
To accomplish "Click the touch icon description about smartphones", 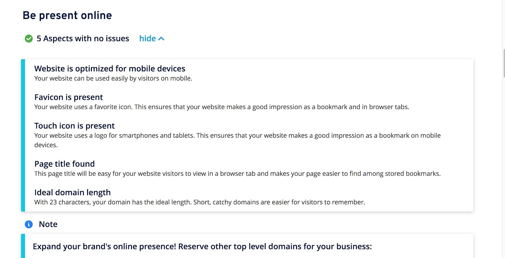I will pyautogui.click(x=237, y=135).
